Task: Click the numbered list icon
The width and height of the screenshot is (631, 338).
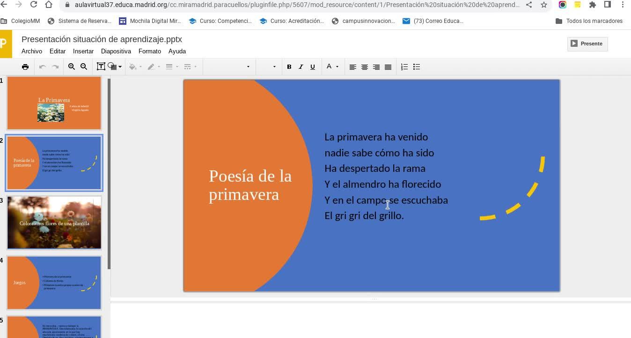Action: pyautogui.click(x=404, y=67)
